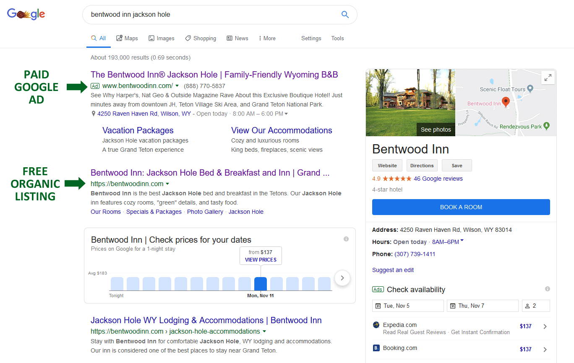Click the Website button
Viewport: 574px width, 363px height.
(x=387, y=166)
